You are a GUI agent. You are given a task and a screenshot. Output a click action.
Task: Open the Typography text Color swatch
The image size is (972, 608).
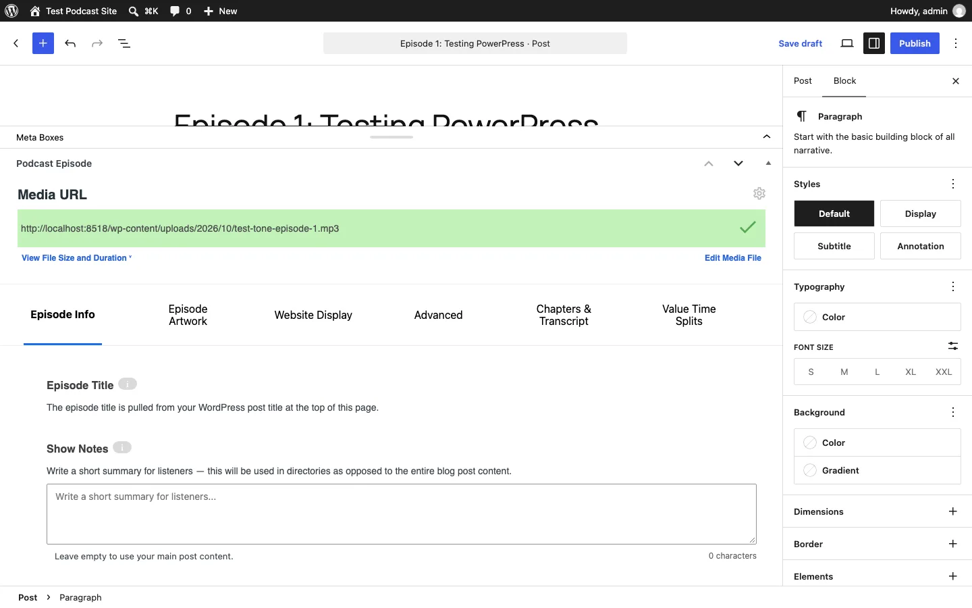(878, 317)
